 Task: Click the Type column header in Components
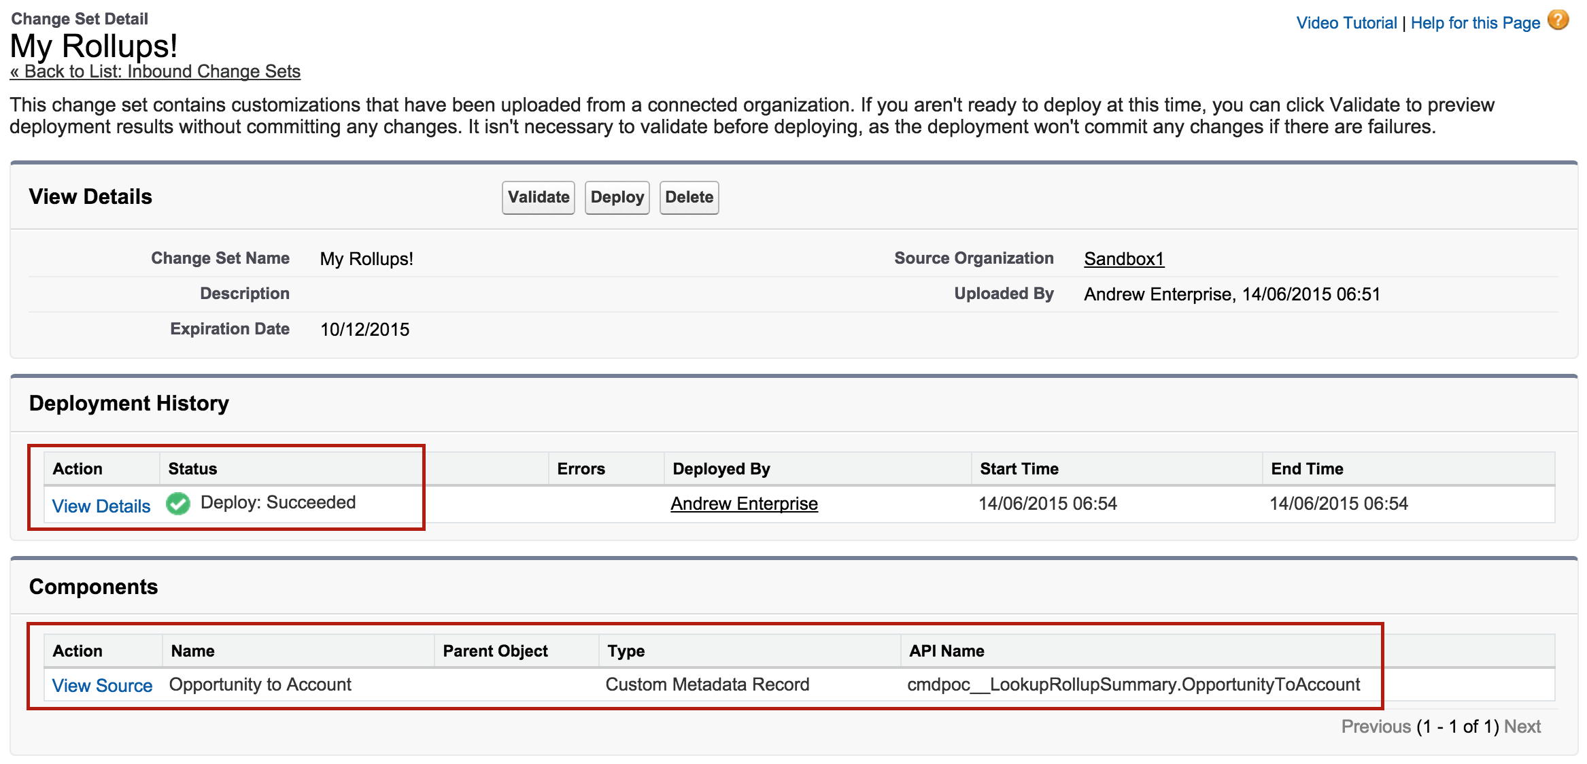point(626,651)
